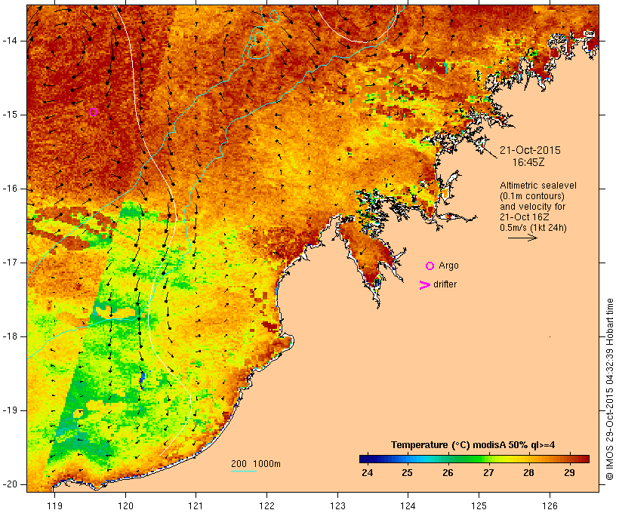The height and width of the screenshot is (513, 619).
Task: Click the vertical IMOS copyright timestamp text
Action: [609, 389]
